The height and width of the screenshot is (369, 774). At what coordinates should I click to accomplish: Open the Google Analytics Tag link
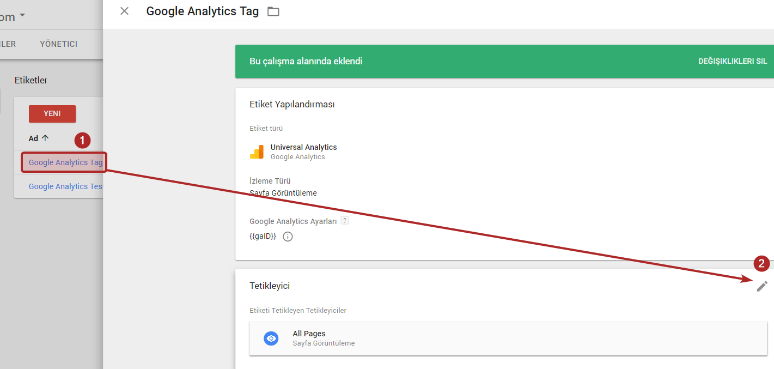[x=66, y=162]
